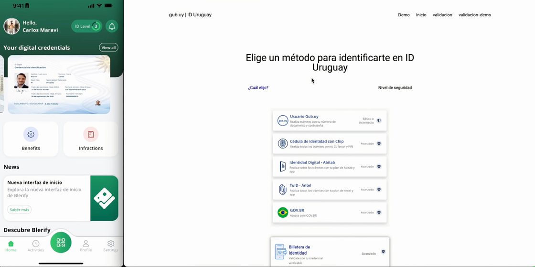Tap the credential photo of Carlos
The image size is (535, 267).
tap(21, 80)
